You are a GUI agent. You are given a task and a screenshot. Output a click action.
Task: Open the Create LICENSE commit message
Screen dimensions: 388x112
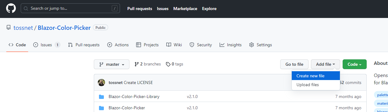pyautogui.click(x=138, y=82)
